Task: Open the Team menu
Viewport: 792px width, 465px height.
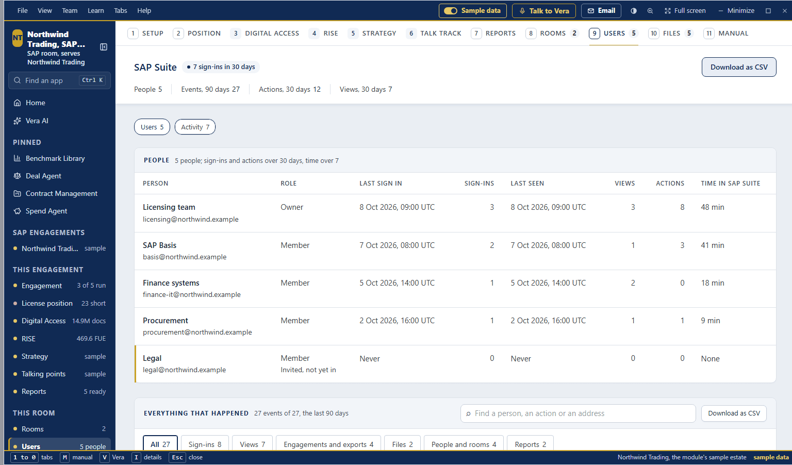Action: [70, 11]
